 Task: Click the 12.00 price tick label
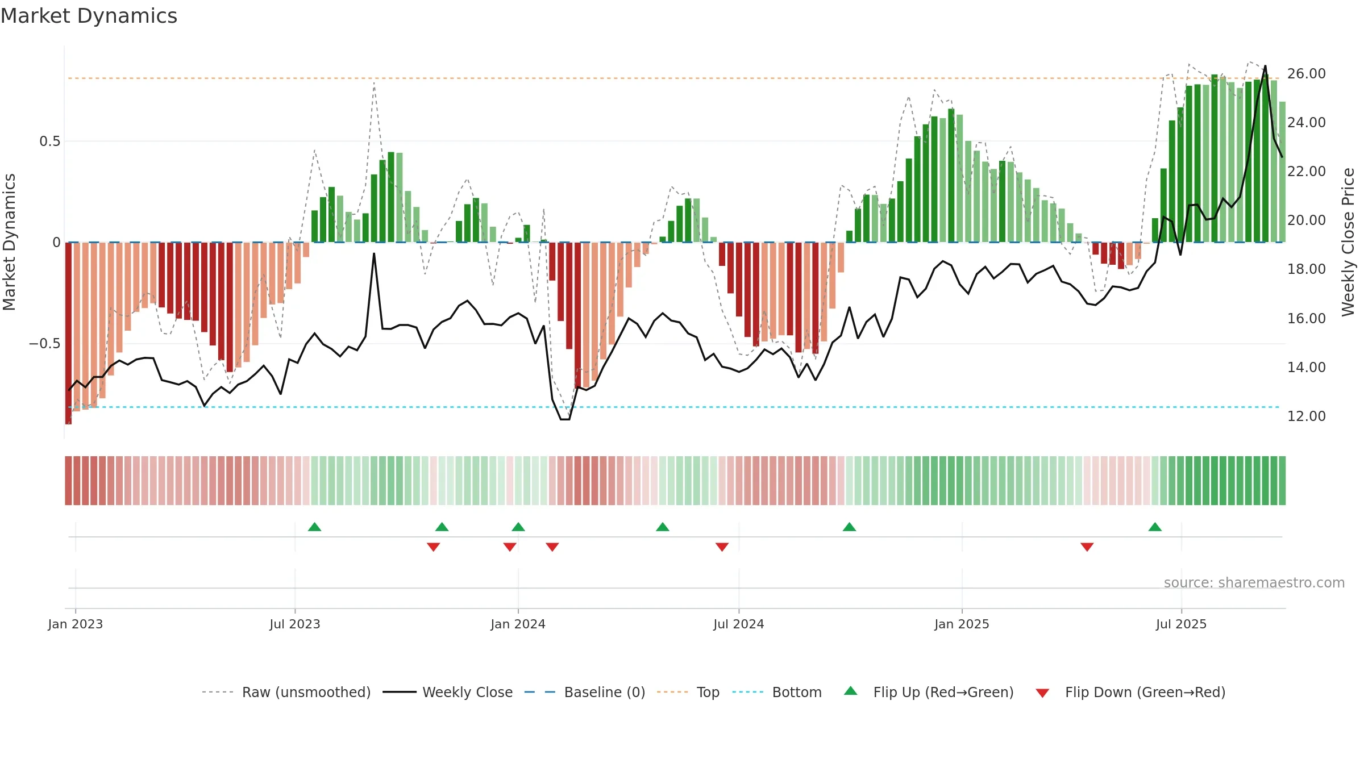click(1307, 416)
